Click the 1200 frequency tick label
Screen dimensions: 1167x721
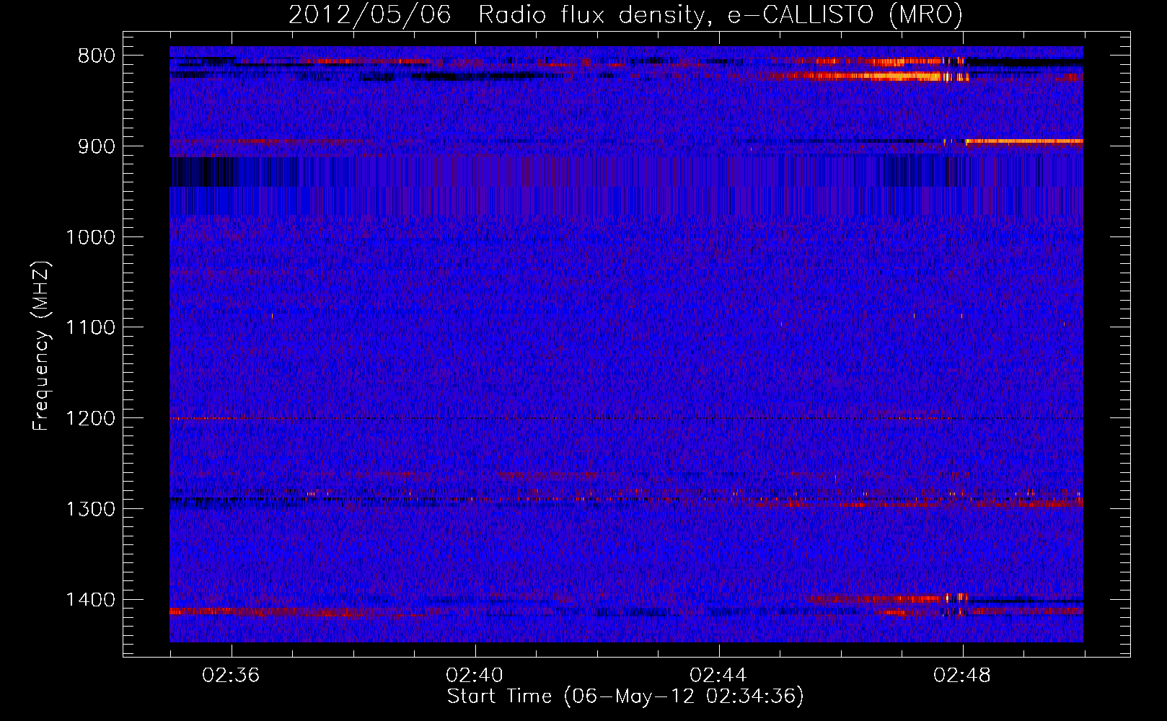click(90, 419)
